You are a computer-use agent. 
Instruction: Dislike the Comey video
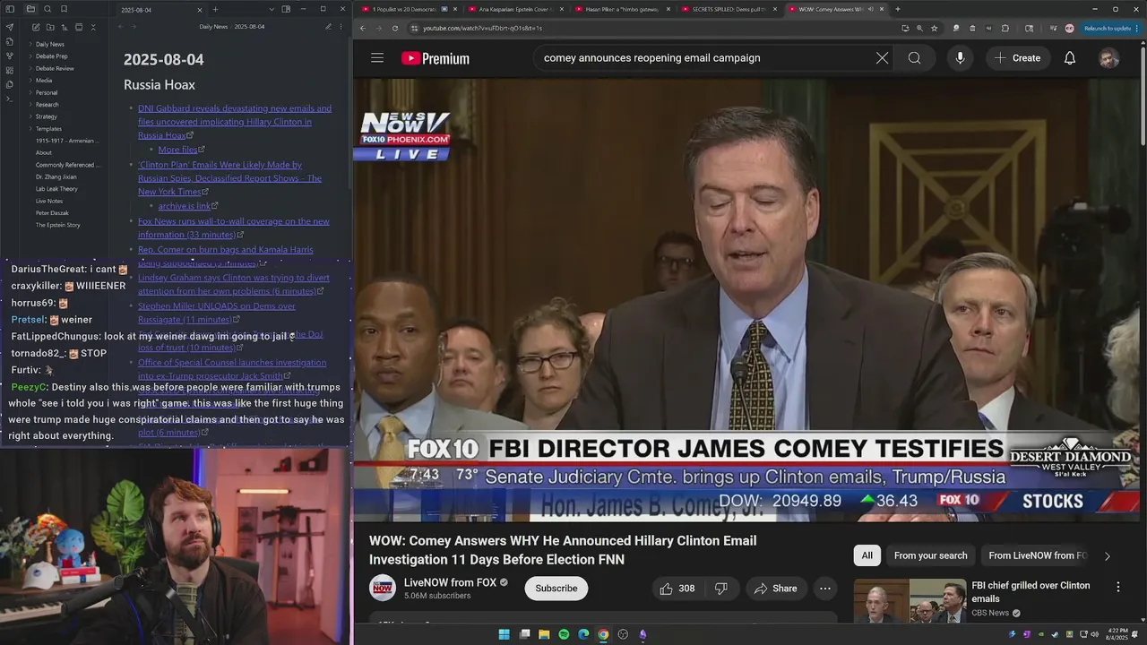[x=721, y=589]
